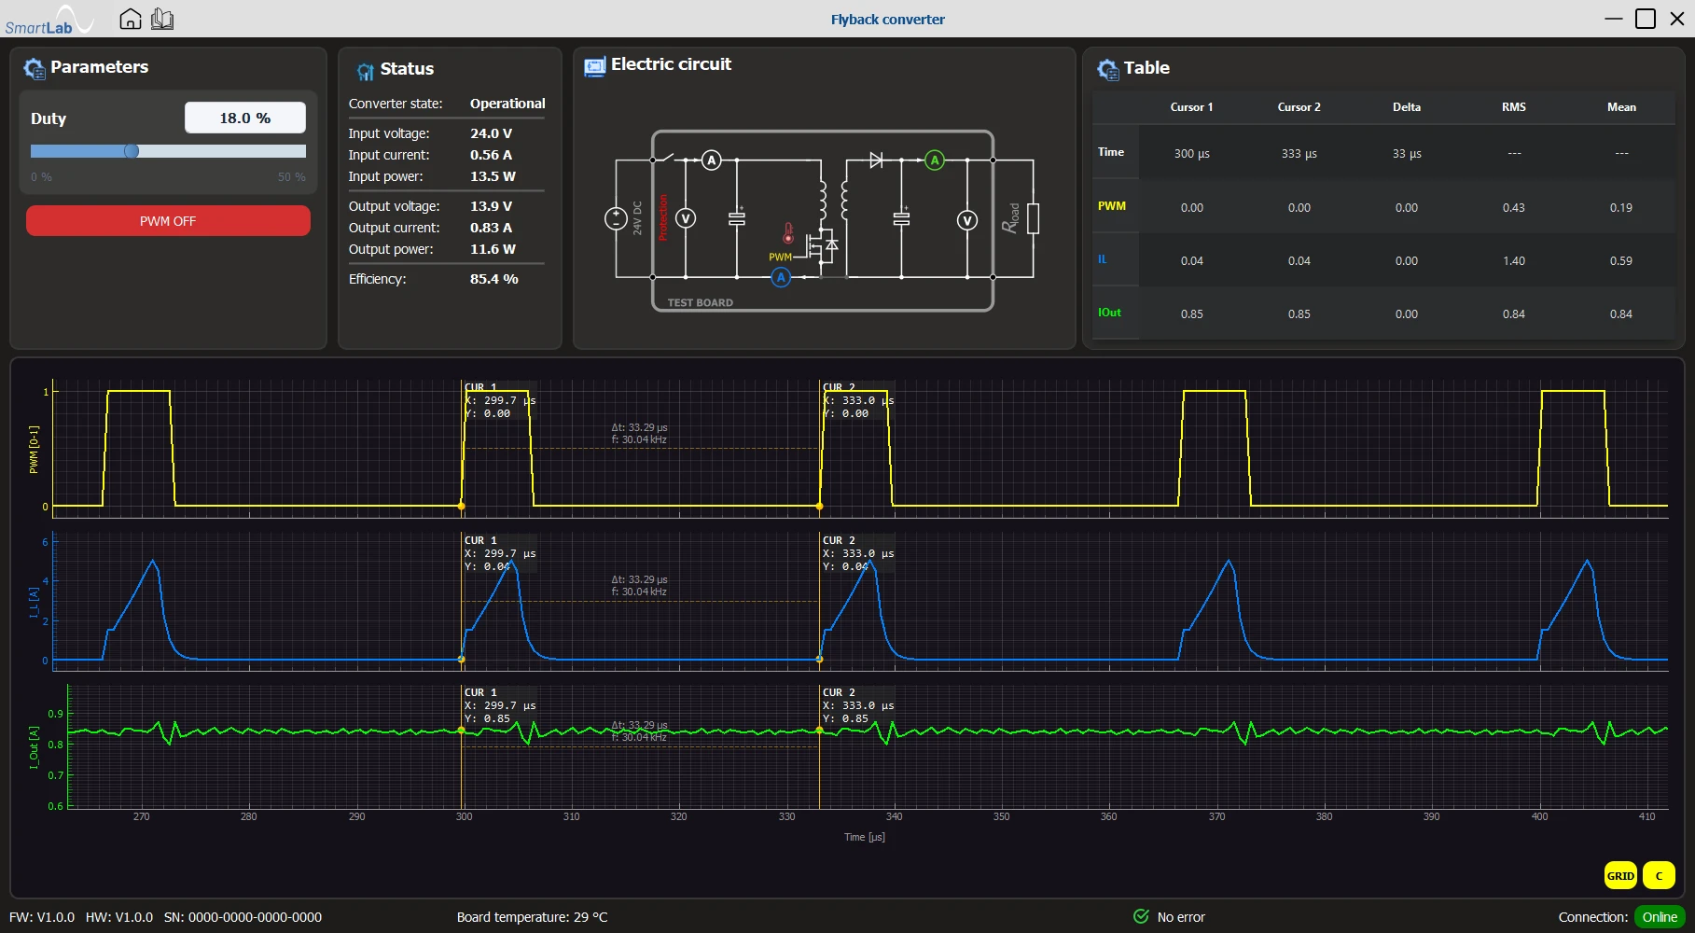
Task: Click the CUR 2 label on I_Out plot
Action: [839, 692]
